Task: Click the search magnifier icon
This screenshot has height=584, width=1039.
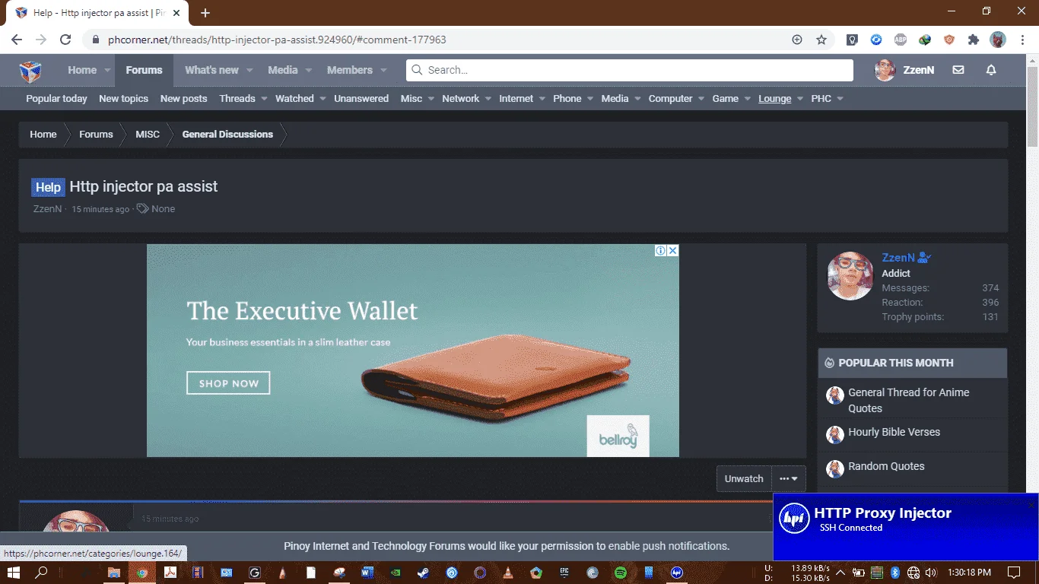Action: pos(417,70)
